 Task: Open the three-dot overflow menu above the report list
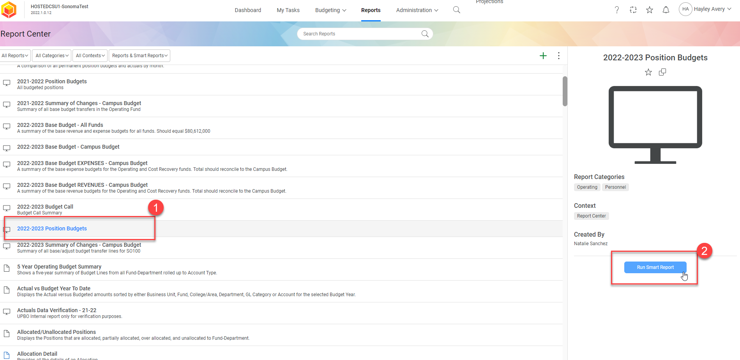[x=559, y=55]
